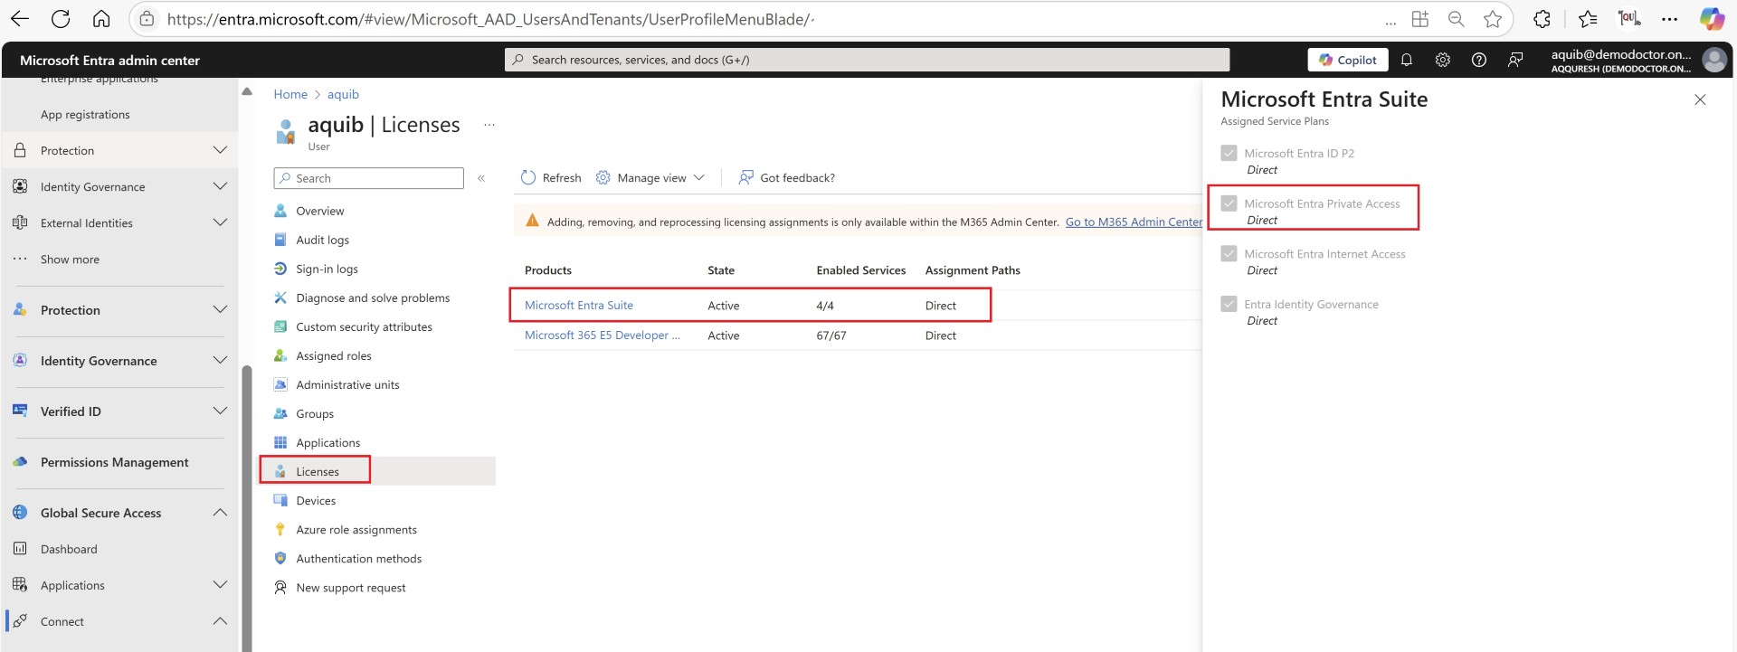
Task: Click the Administrative units icon
Action: 280,384
